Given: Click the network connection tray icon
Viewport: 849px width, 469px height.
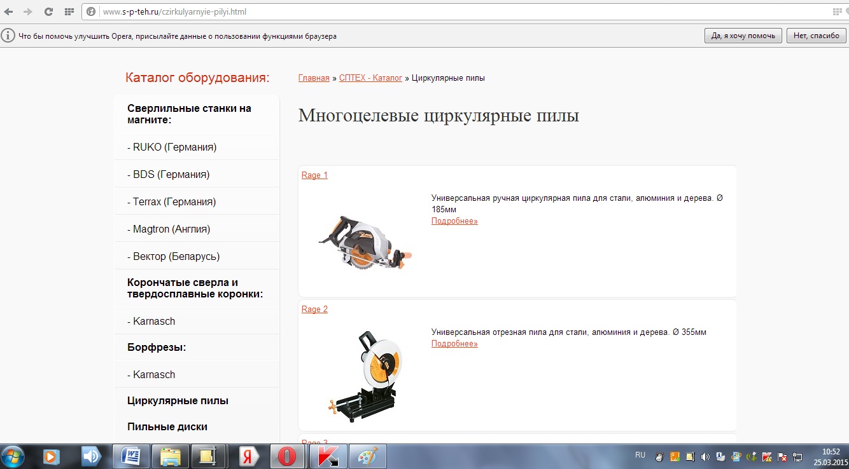Looking at the screenshot, I should pyautogui.click(x=797, y=456).
